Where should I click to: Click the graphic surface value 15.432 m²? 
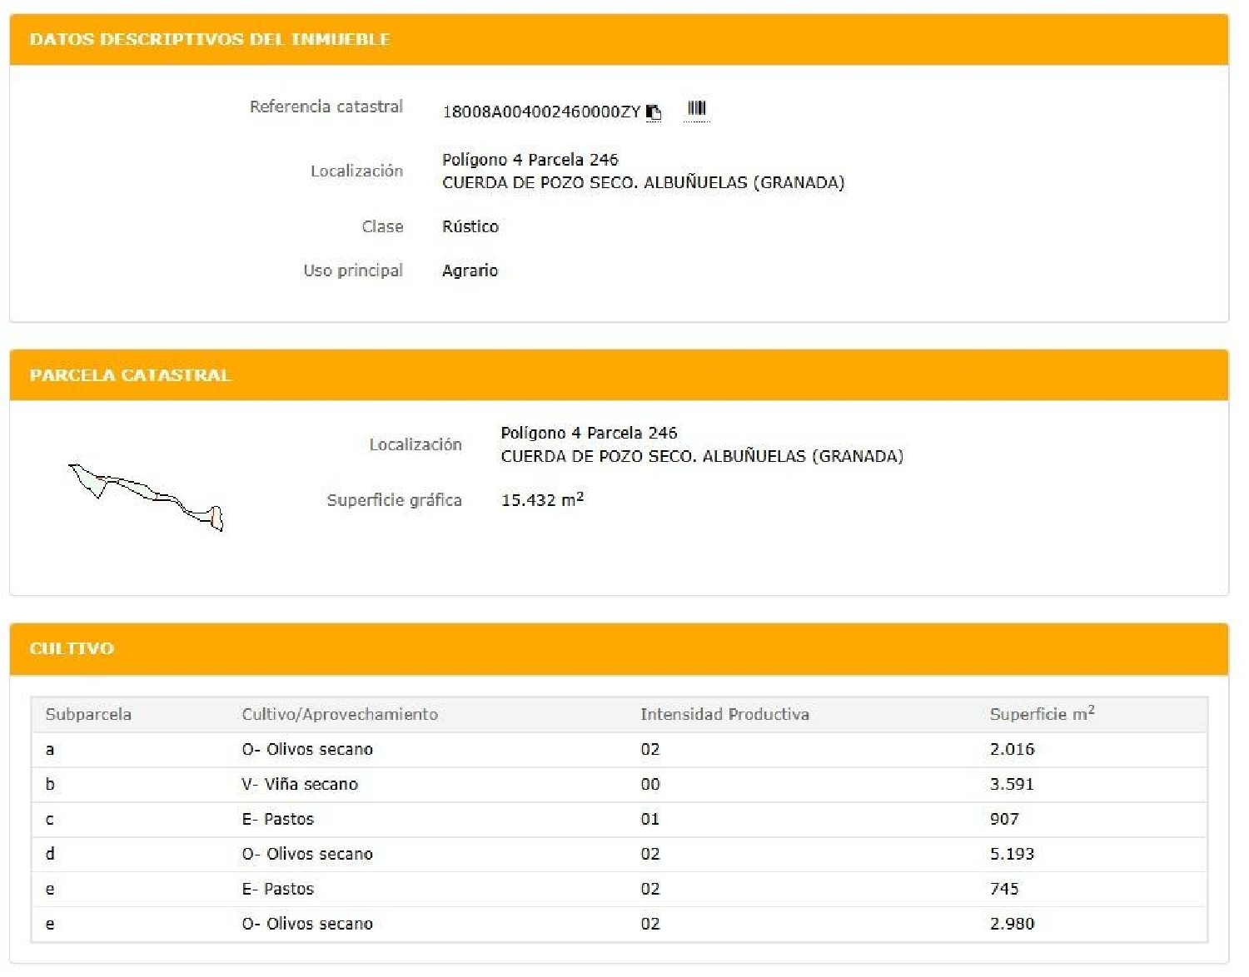(541, 500)
